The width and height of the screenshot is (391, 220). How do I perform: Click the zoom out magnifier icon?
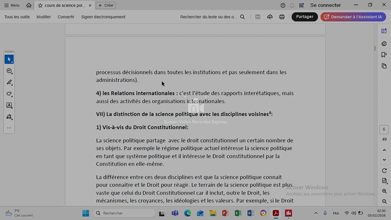(384, 201)
